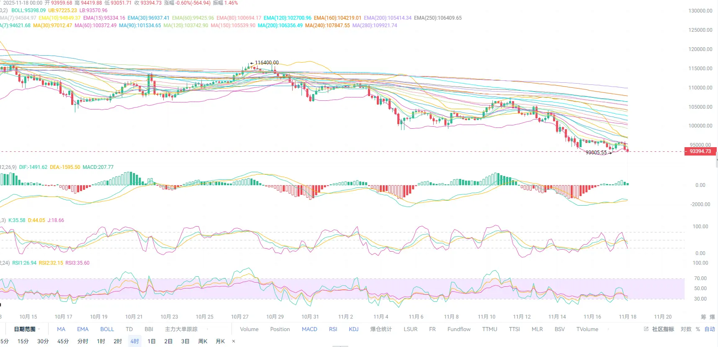718x347 pixels.
Task: Click the RSI1:26.94 legend value
Action: pyautogui.click(x=24, y=263)
